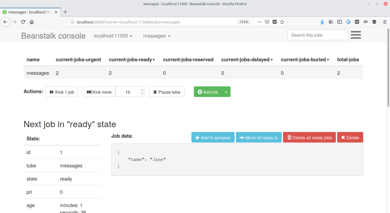Click the id value 1 in Stats
This screenshot has width=390, height=213.
(61, 153)
